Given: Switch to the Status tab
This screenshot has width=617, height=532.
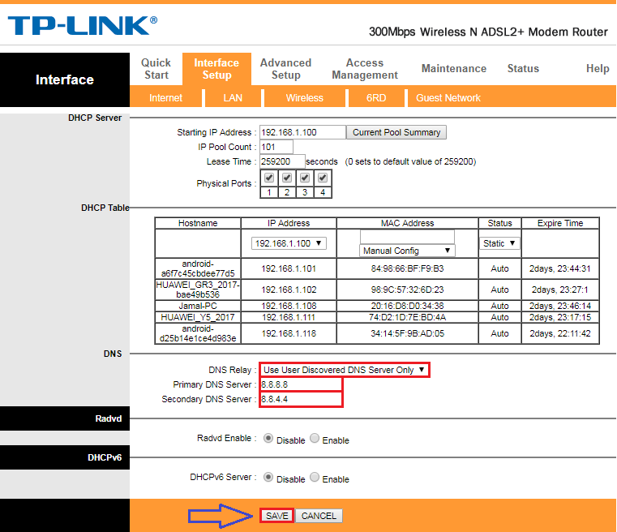Looking at the screenshot, I should [523, 68].
